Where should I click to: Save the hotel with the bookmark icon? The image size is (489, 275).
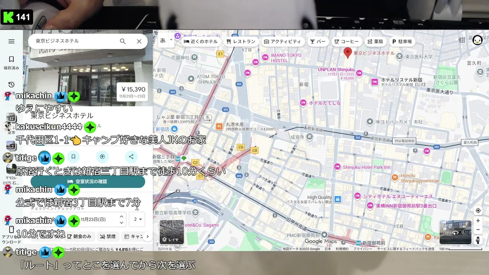[73, 156]
